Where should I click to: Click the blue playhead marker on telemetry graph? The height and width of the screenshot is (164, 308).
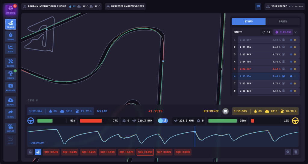click(x=195, y=132)
